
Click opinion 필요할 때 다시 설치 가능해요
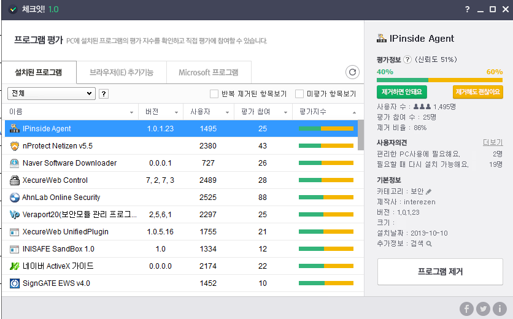point(423,164)
